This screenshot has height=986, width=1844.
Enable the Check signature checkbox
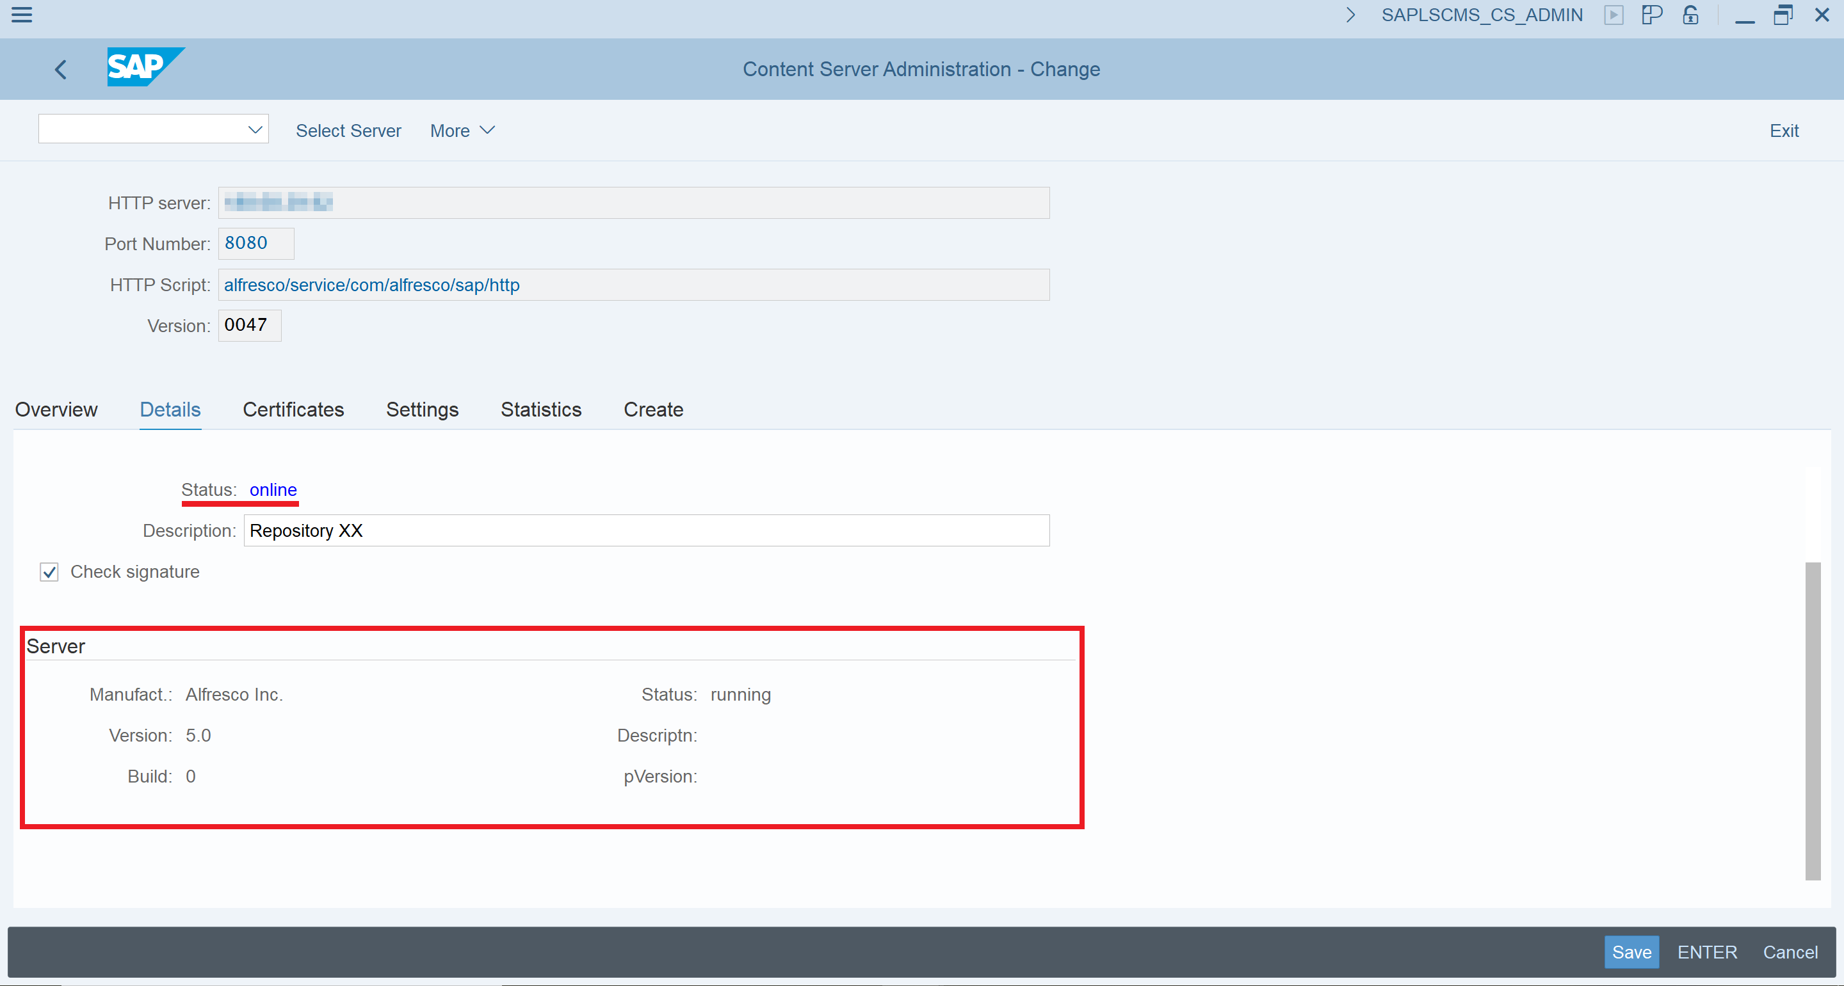pos(49,572)
